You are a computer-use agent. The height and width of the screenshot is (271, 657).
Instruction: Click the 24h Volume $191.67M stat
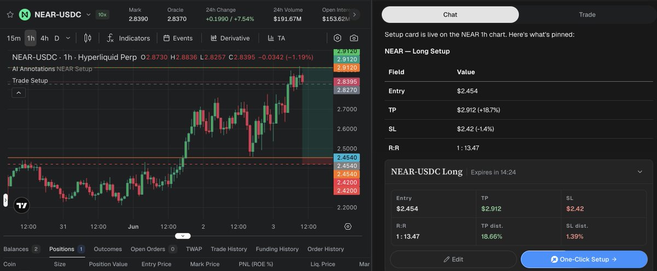point(288,15)
